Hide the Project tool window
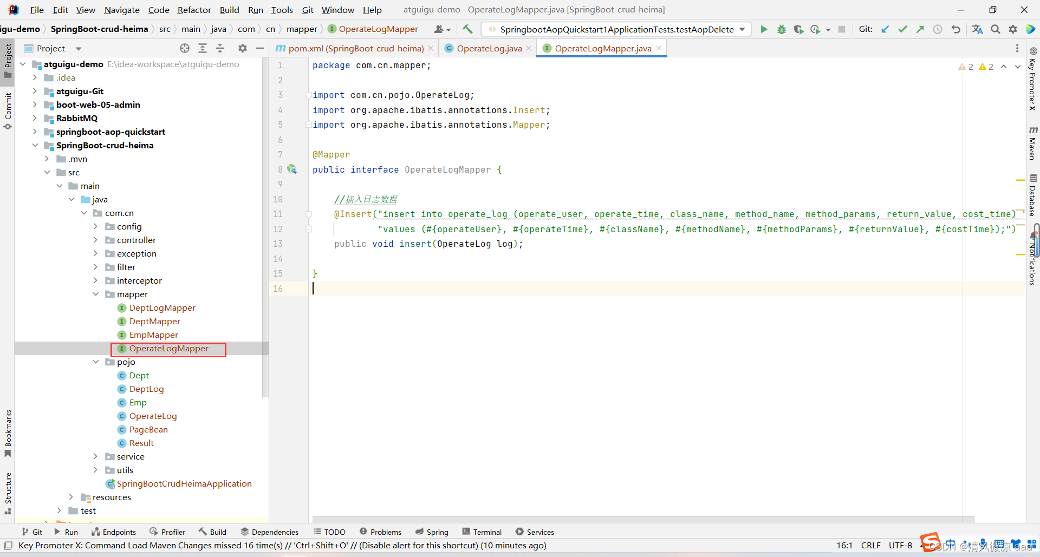The height and width of the screenshot is (557, 1040). click(x=260, y=48)
